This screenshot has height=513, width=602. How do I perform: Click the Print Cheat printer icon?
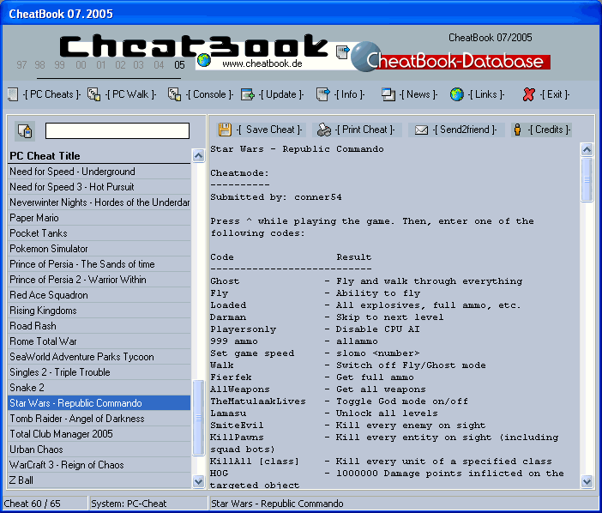coord(324,130)
